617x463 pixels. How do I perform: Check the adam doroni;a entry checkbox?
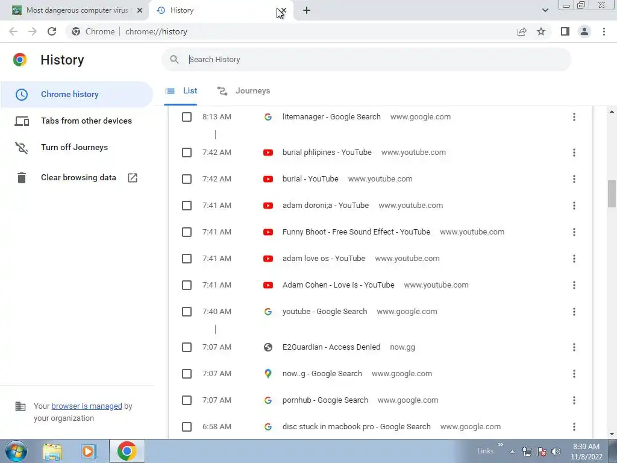point(187,206)
